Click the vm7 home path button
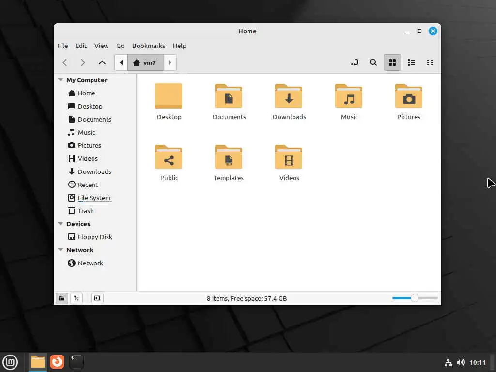The height and width of the screenshot is (372, 496). tap(145, 62)
